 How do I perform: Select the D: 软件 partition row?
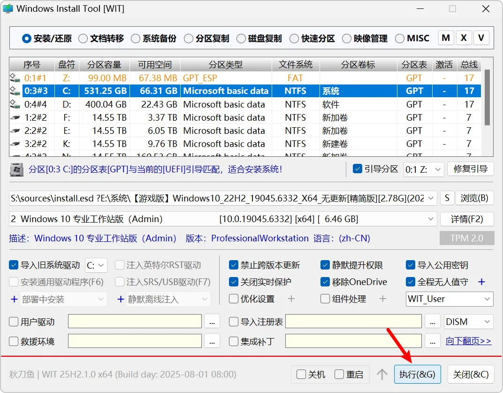pos(245,104)
